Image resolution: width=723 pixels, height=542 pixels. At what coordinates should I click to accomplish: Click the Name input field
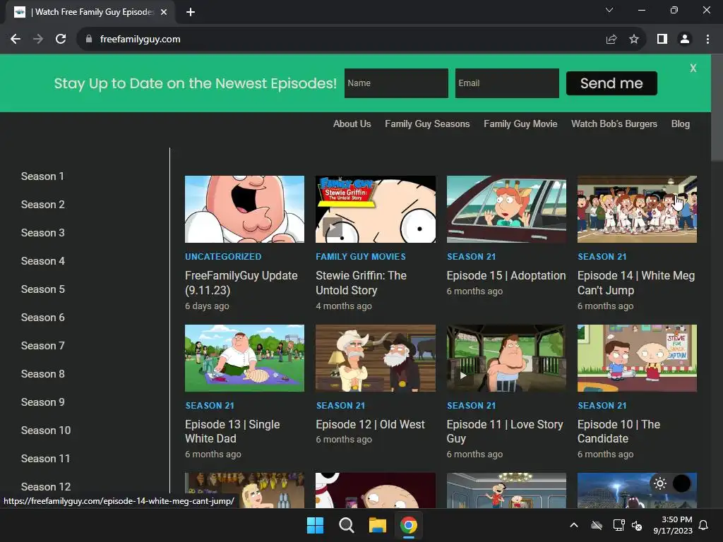[396, 83]
